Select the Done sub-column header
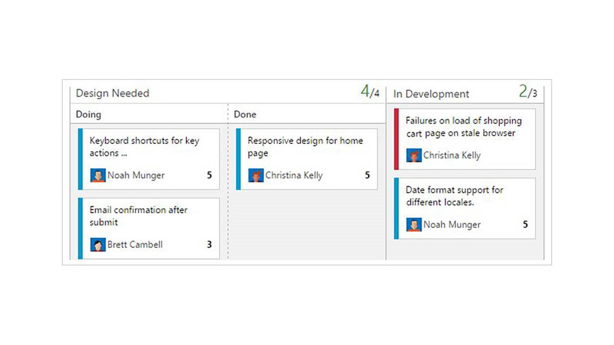This screenshot has width=614, height=345. click(245, 115)
